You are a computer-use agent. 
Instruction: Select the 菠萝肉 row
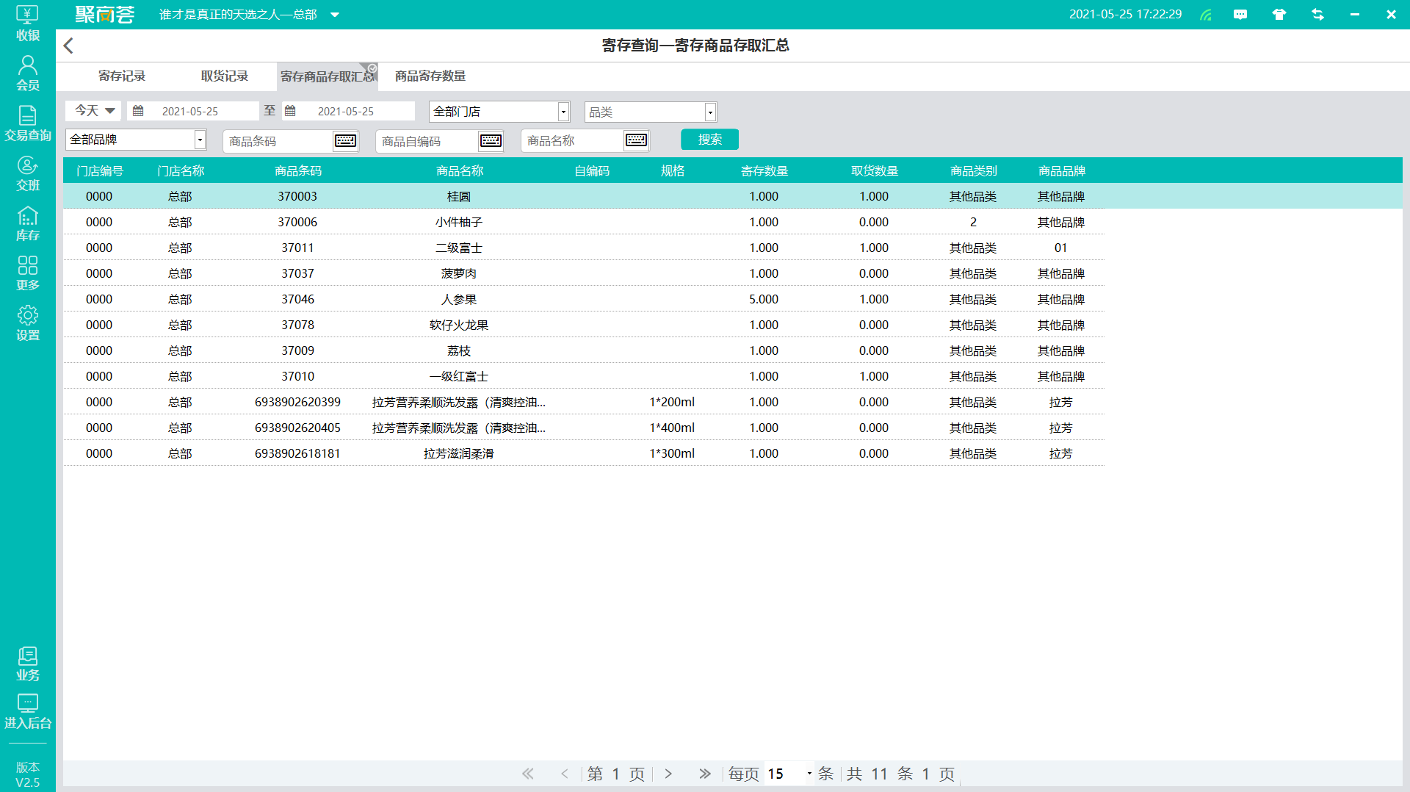(584, 273)
